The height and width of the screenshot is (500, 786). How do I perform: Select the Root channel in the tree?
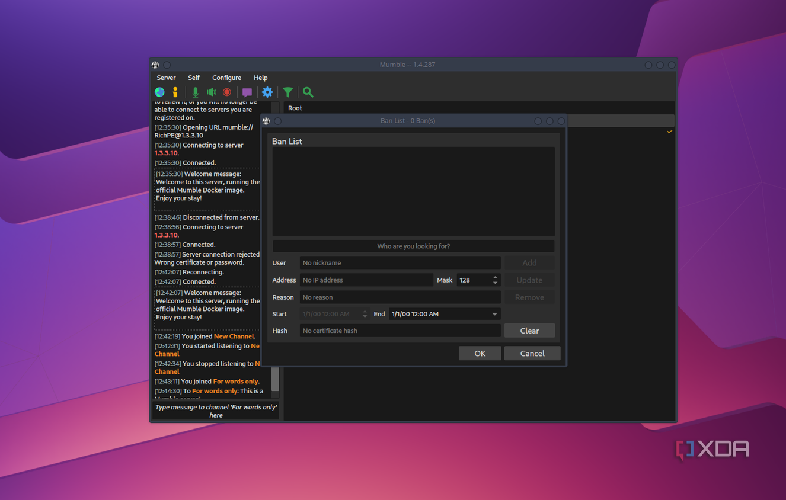[295, 108]
